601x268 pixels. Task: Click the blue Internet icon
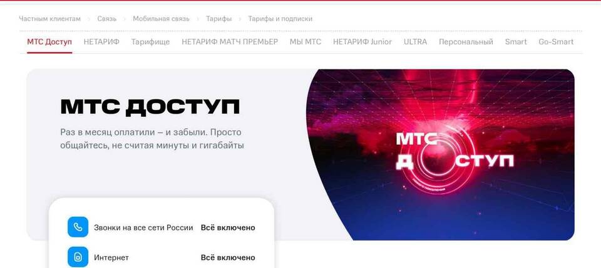(x=78, y=257)
